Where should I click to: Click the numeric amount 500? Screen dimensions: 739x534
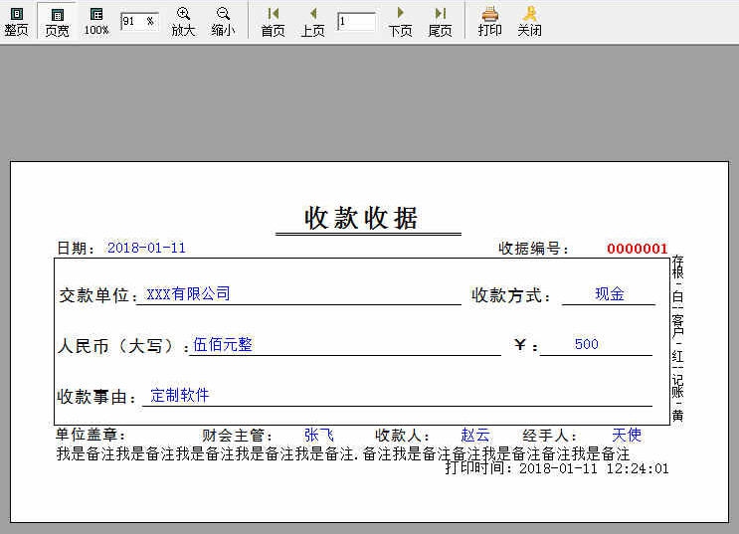point(586,344)
